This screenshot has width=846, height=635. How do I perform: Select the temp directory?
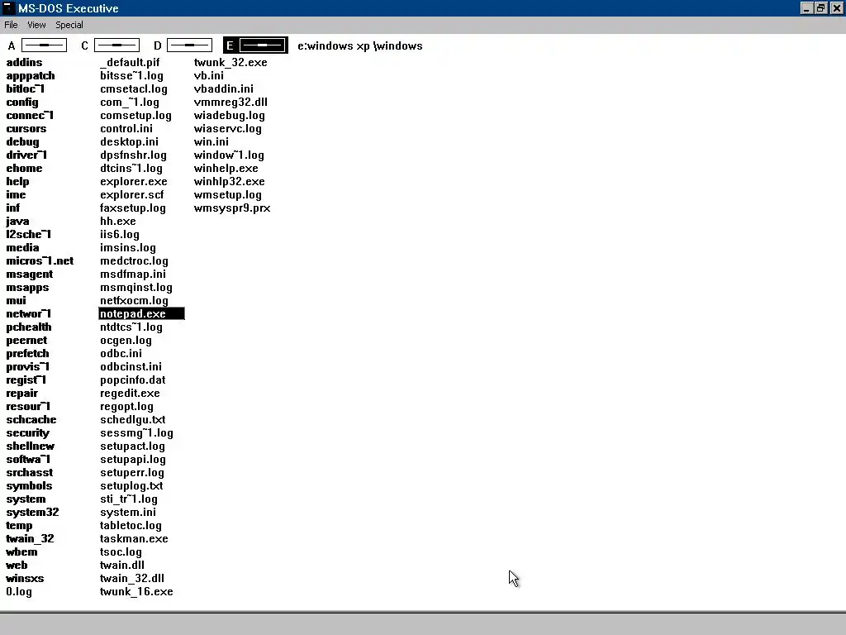pyautogui.click(x=20, y=525)
